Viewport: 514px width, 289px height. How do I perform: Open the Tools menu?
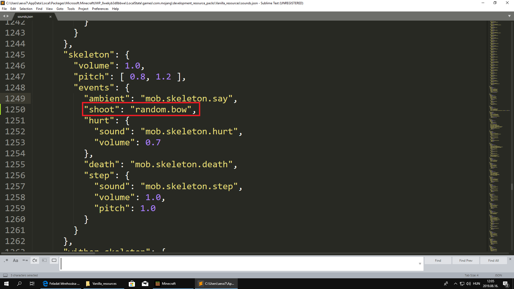71,9
